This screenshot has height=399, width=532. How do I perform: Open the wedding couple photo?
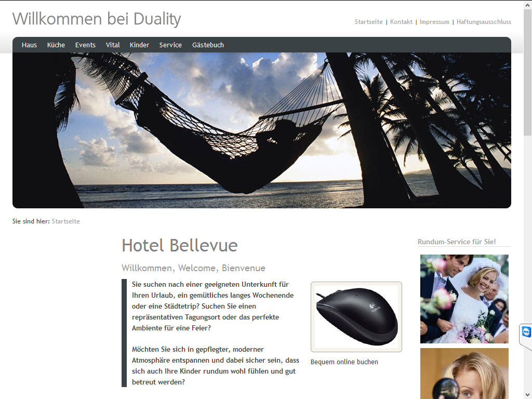pyautogui.click(x=464, y=299)
